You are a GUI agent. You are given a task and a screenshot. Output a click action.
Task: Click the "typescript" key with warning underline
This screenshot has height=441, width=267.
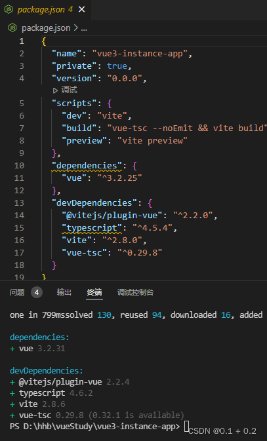[x=92, y=227]
